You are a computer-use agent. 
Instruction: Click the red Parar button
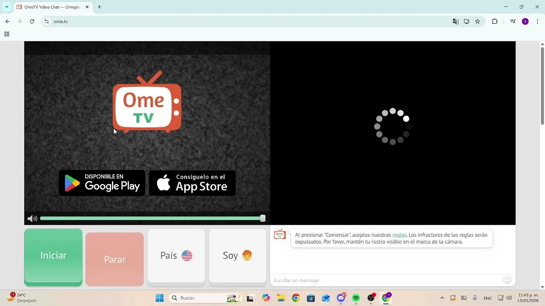[x=115, y=259]
